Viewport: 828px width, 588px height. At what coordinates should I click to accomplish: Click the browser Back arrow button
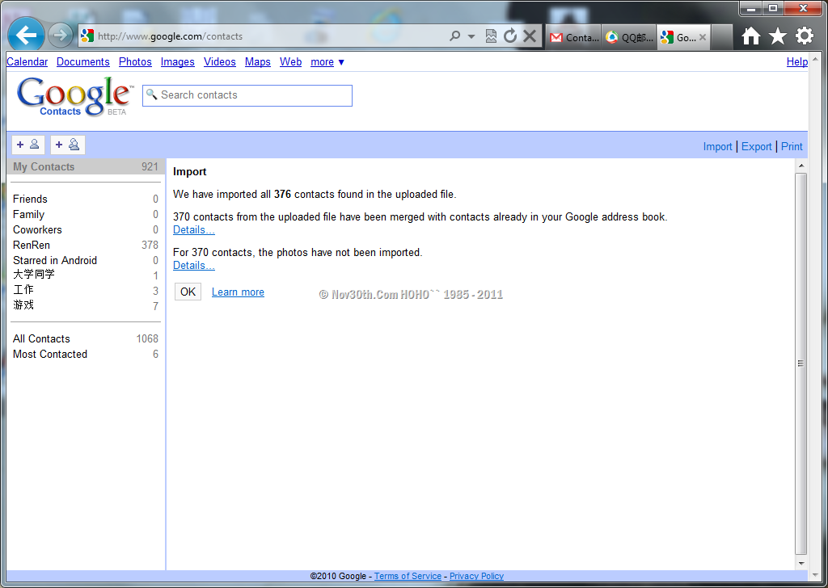[x=26, y=36]
